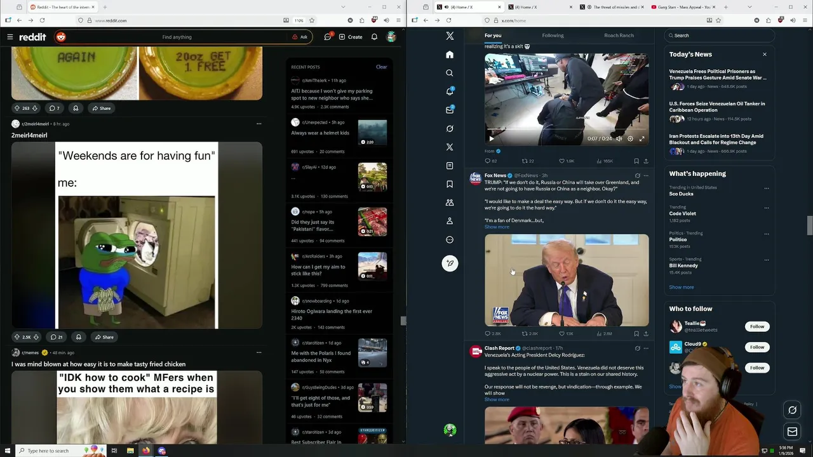The width and height of the screenshot is (813, 457).
Task: Click the Reddit Find anything search field
Action: 177,37
